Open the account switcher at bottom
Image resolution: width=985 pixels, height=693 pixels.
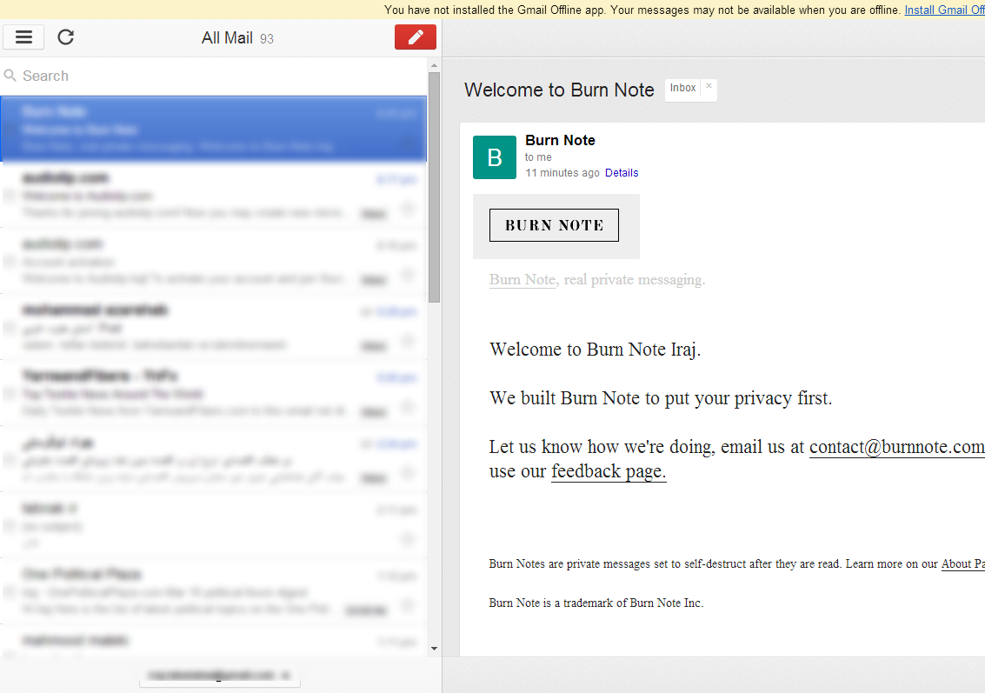(x=219, y=676)
